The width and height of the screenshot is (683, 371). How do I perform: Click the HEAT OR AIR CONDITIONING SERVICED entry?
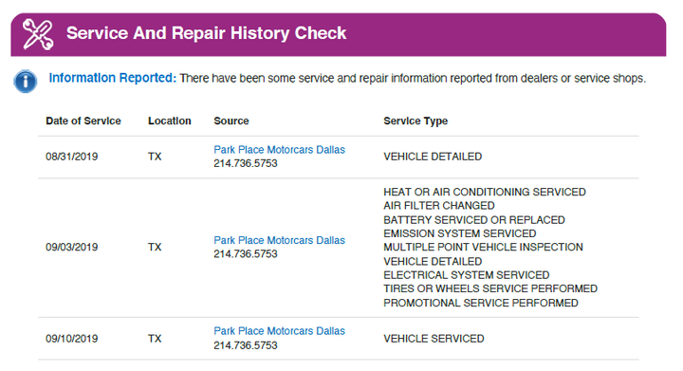click(x=485, y=192)
